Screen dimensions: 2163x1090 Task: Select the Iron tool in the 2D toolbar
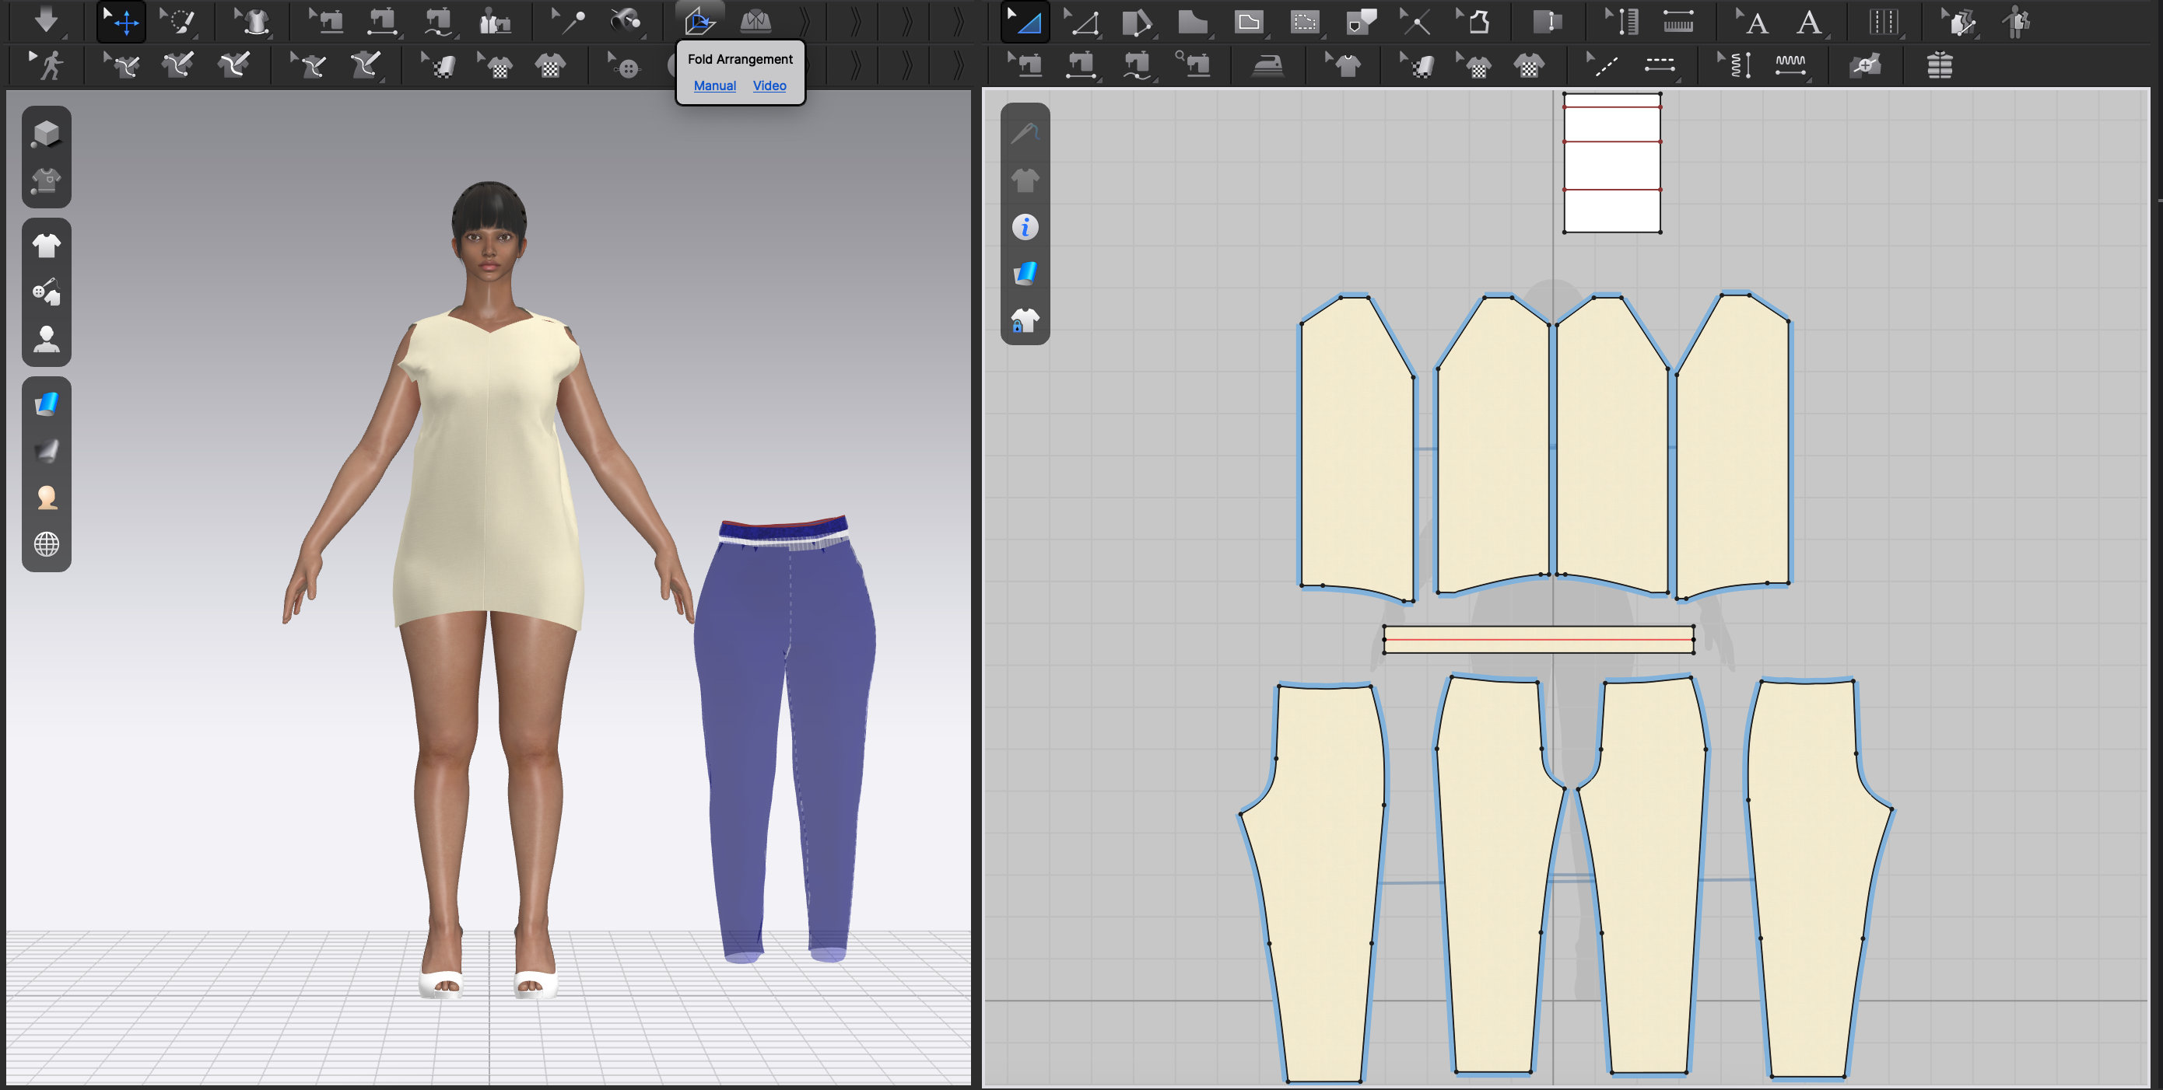1268,65
